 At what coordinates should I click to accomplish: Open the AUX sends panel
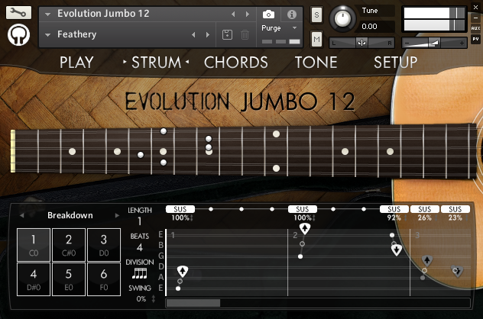tap(475, 28)
